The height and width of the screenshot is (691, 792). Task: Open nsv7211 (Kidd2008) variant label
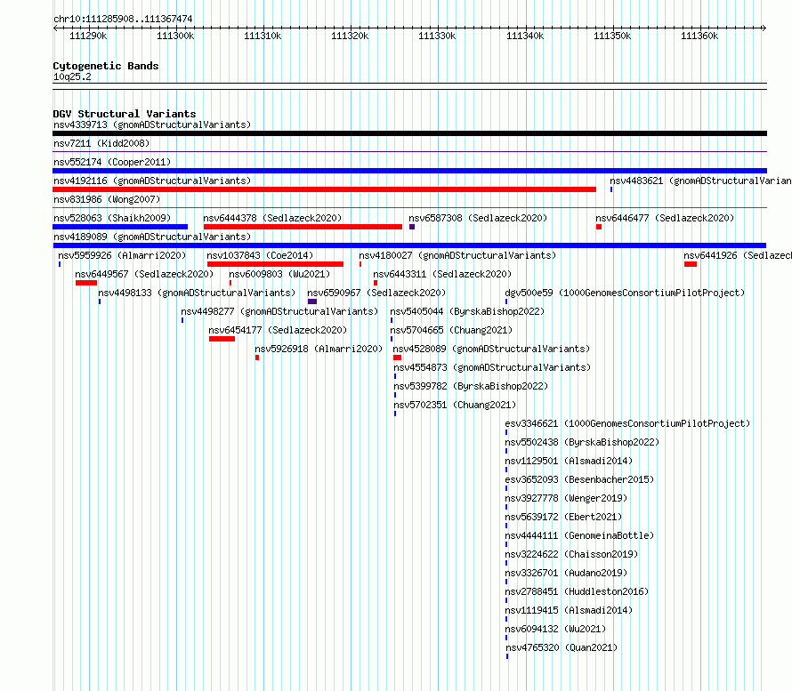point(101,143)
